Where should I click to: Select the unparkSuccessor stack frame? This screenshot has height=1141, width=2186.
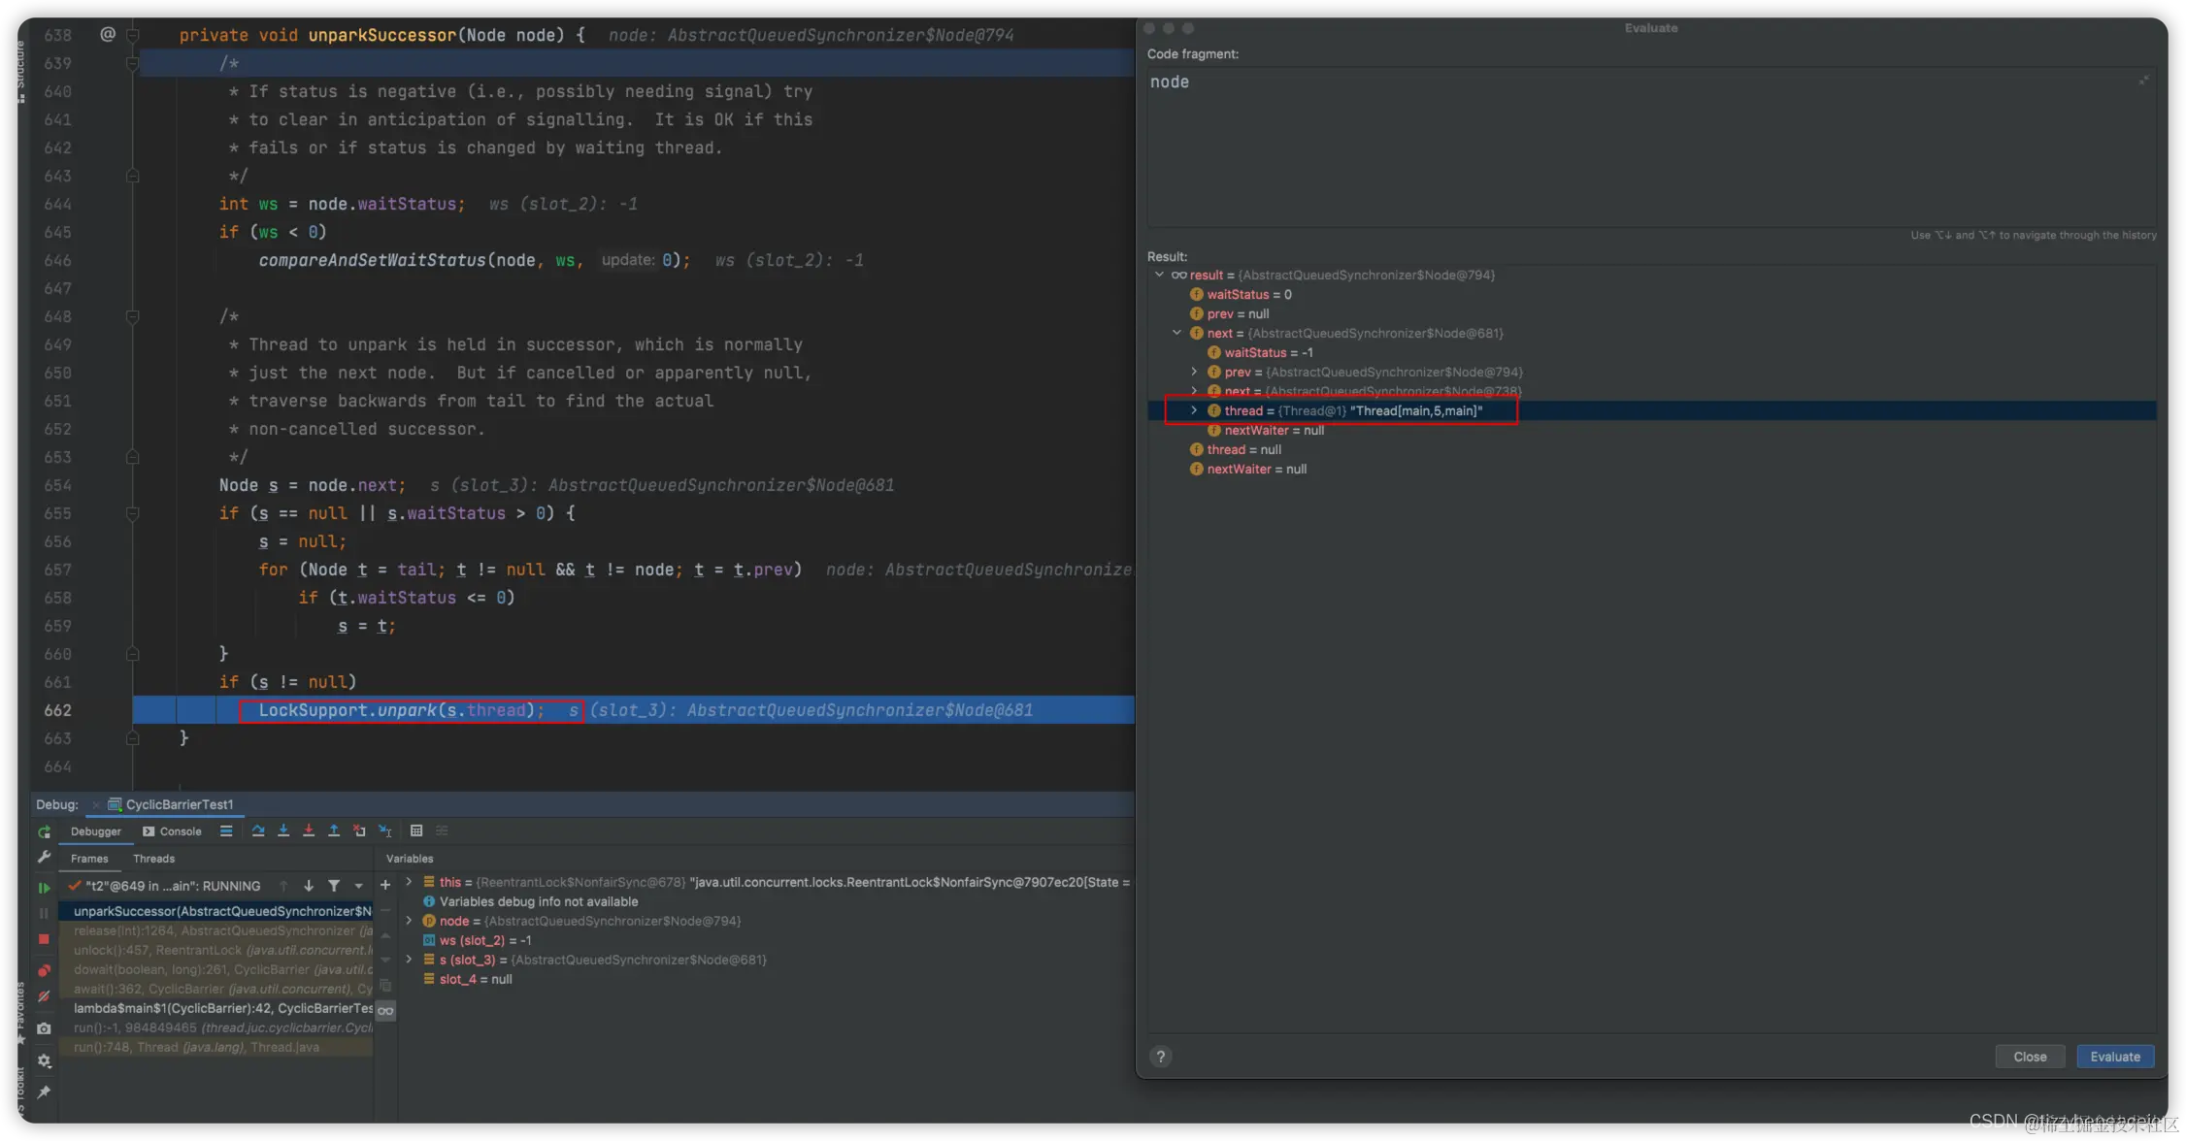tap(216, 911)
